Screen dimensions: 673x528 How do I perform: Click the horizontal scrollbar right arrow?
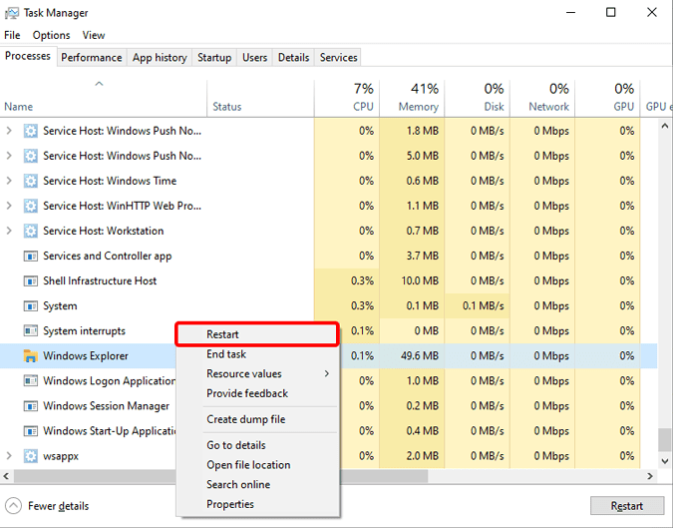pyautogui.click(x=650, y=476)
